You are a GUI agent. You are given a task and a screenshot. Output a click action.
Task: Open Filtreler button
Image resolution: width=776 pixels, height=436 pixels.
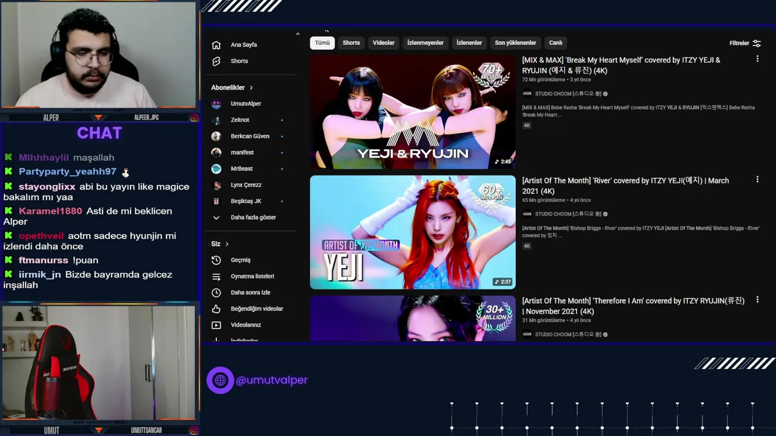[x=745, y=44]
